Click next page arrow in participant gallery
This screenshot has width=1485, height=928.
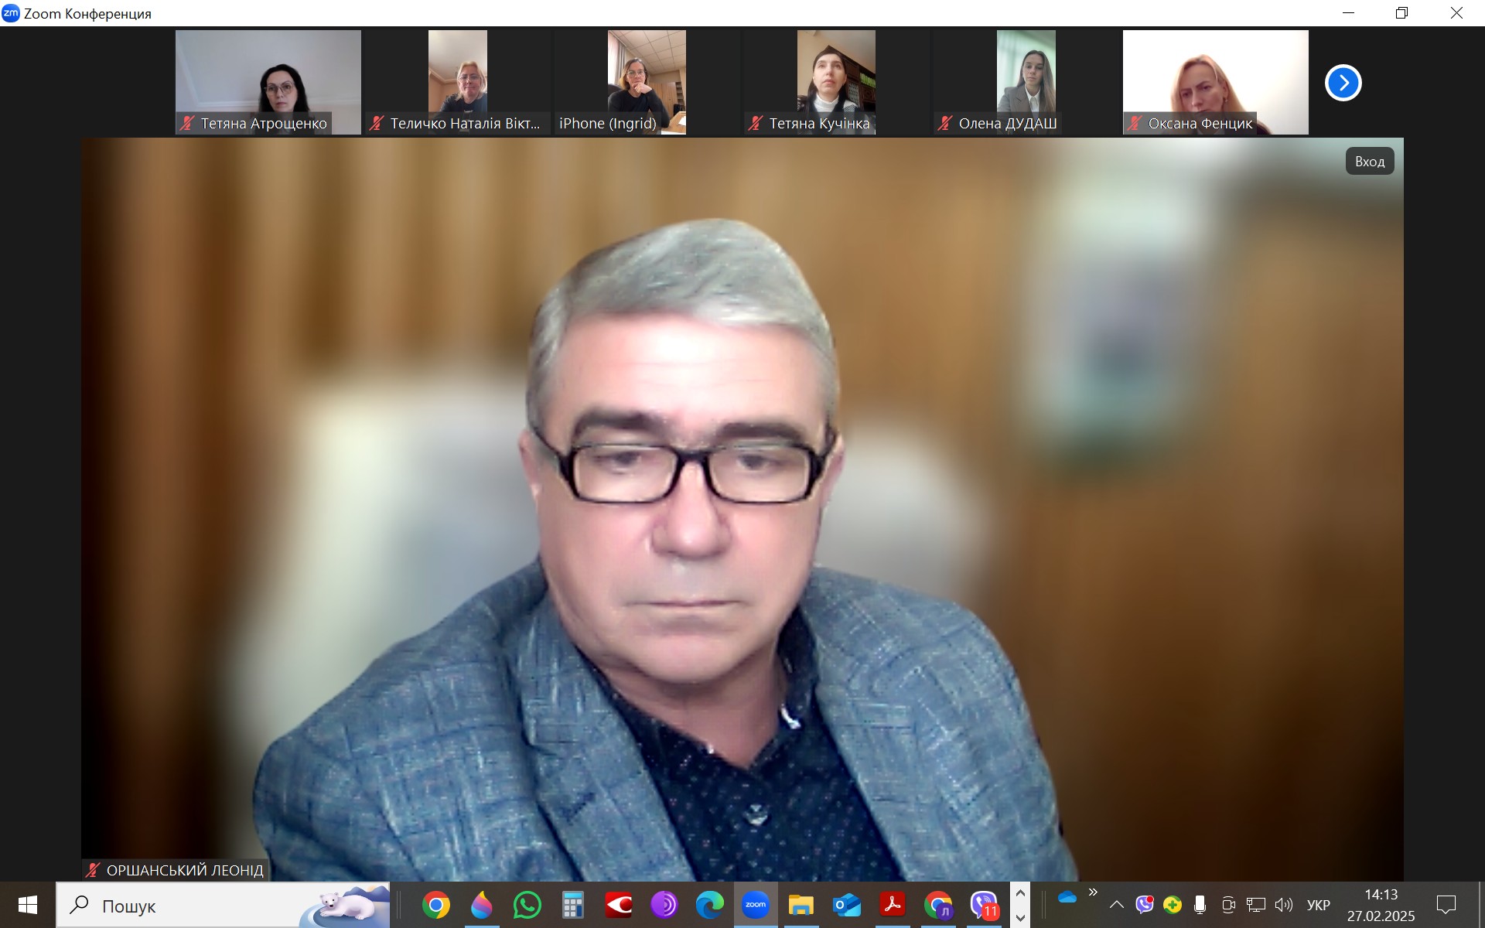point(1343,83)
